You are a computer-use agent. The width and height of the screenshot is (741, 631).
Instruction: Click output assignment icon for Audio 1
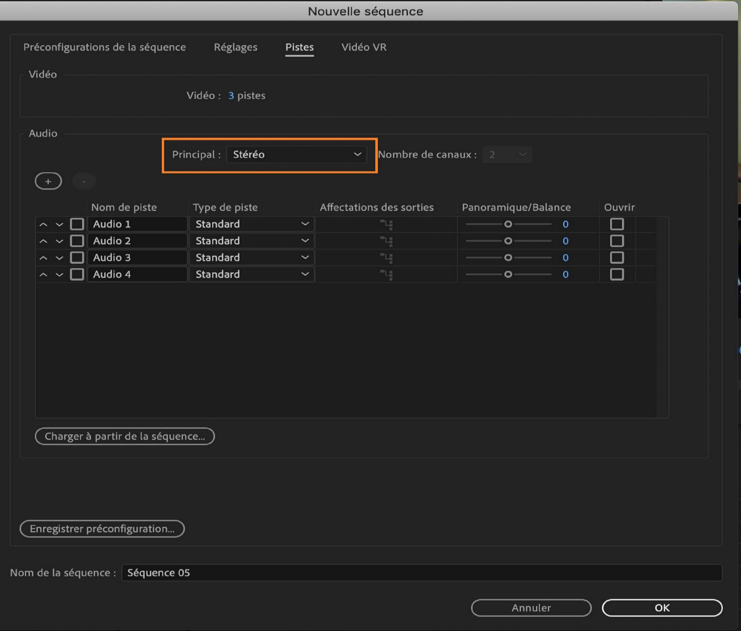(x=386, y=224)
